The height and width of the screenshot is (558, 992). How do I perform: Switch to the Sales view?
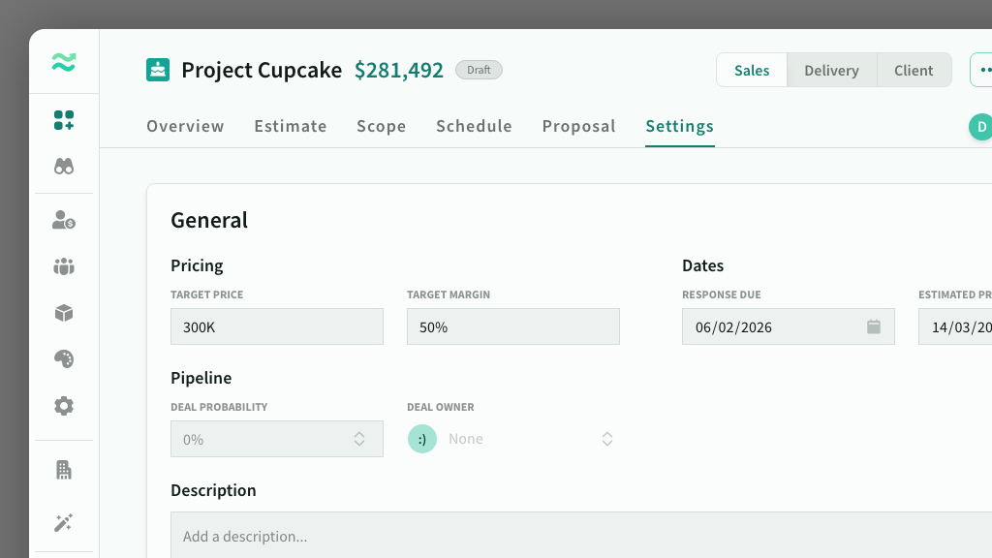point(752,71)
